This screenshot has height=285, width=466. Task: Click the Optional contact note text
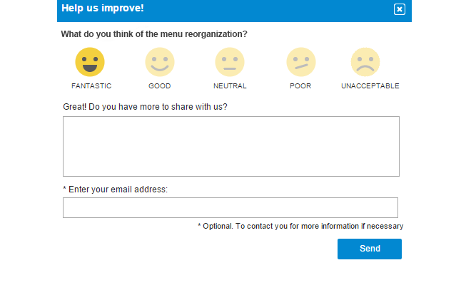tap(300, 226)
